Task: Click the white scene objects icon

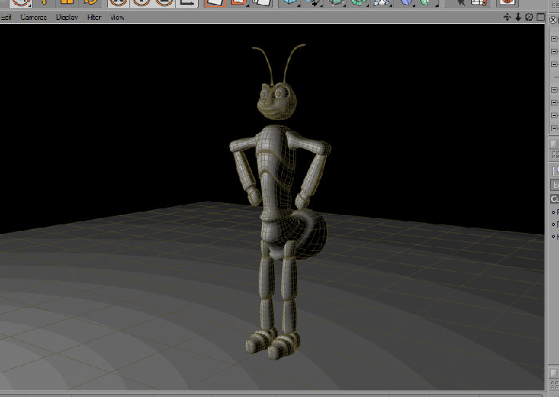Action: [381, 3]
